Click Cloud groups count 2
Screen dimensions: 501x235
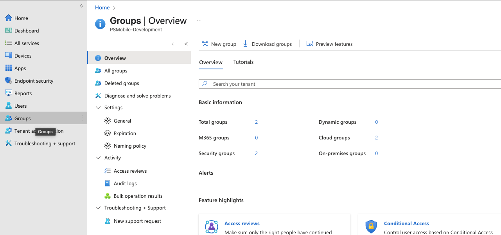click(377, 137)
